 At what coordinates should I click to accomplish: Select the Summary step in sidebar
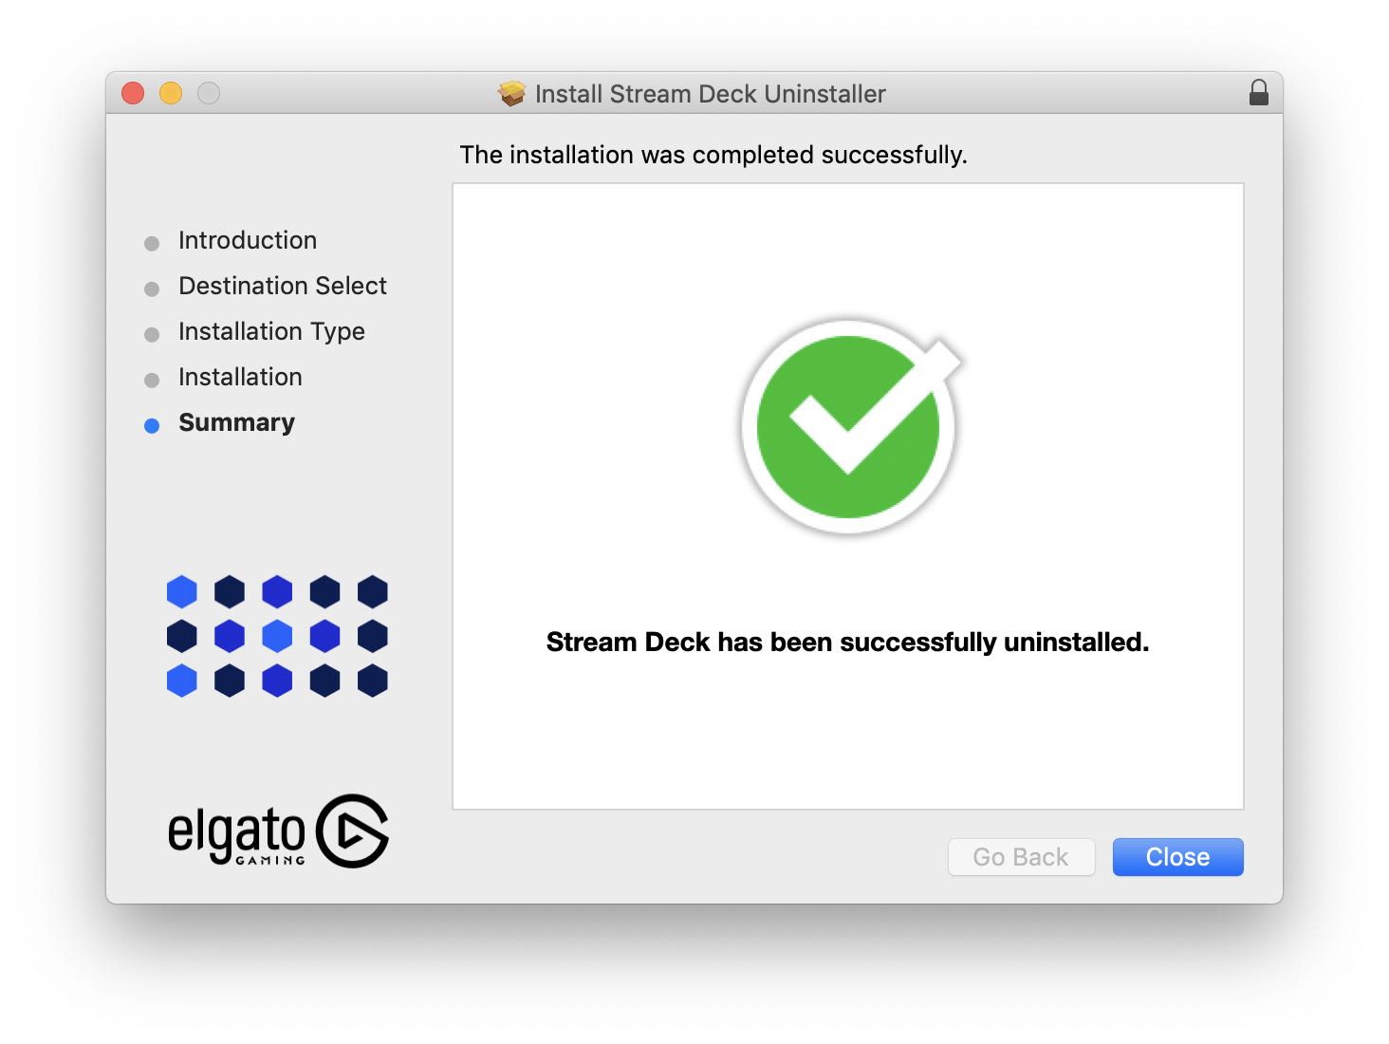point(236,422)
